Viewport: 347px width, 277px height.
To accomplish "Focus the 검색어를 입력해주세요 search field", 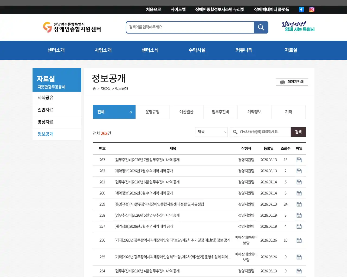I will [x=190, y=27].
